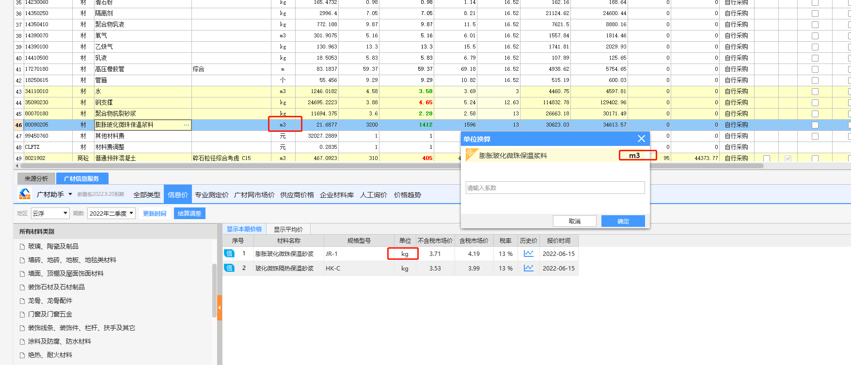Click material name 玻化微珠隔热保温砂浆 in price list
Screen dimensions: 851x365
pos(284,268)
